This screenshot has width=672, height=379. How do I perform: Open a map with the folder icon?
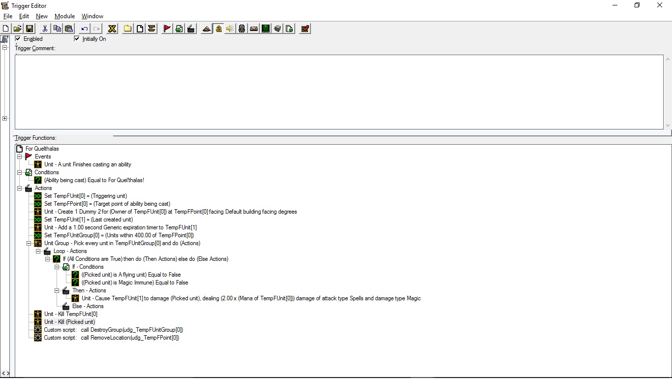pos(17,29)
